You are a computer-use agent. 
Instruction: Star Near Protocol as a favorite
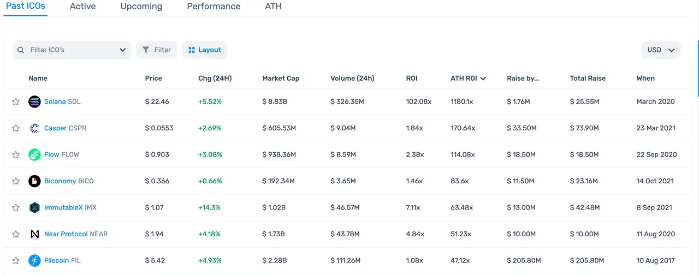pyautogui.click(x=16, y=234)
